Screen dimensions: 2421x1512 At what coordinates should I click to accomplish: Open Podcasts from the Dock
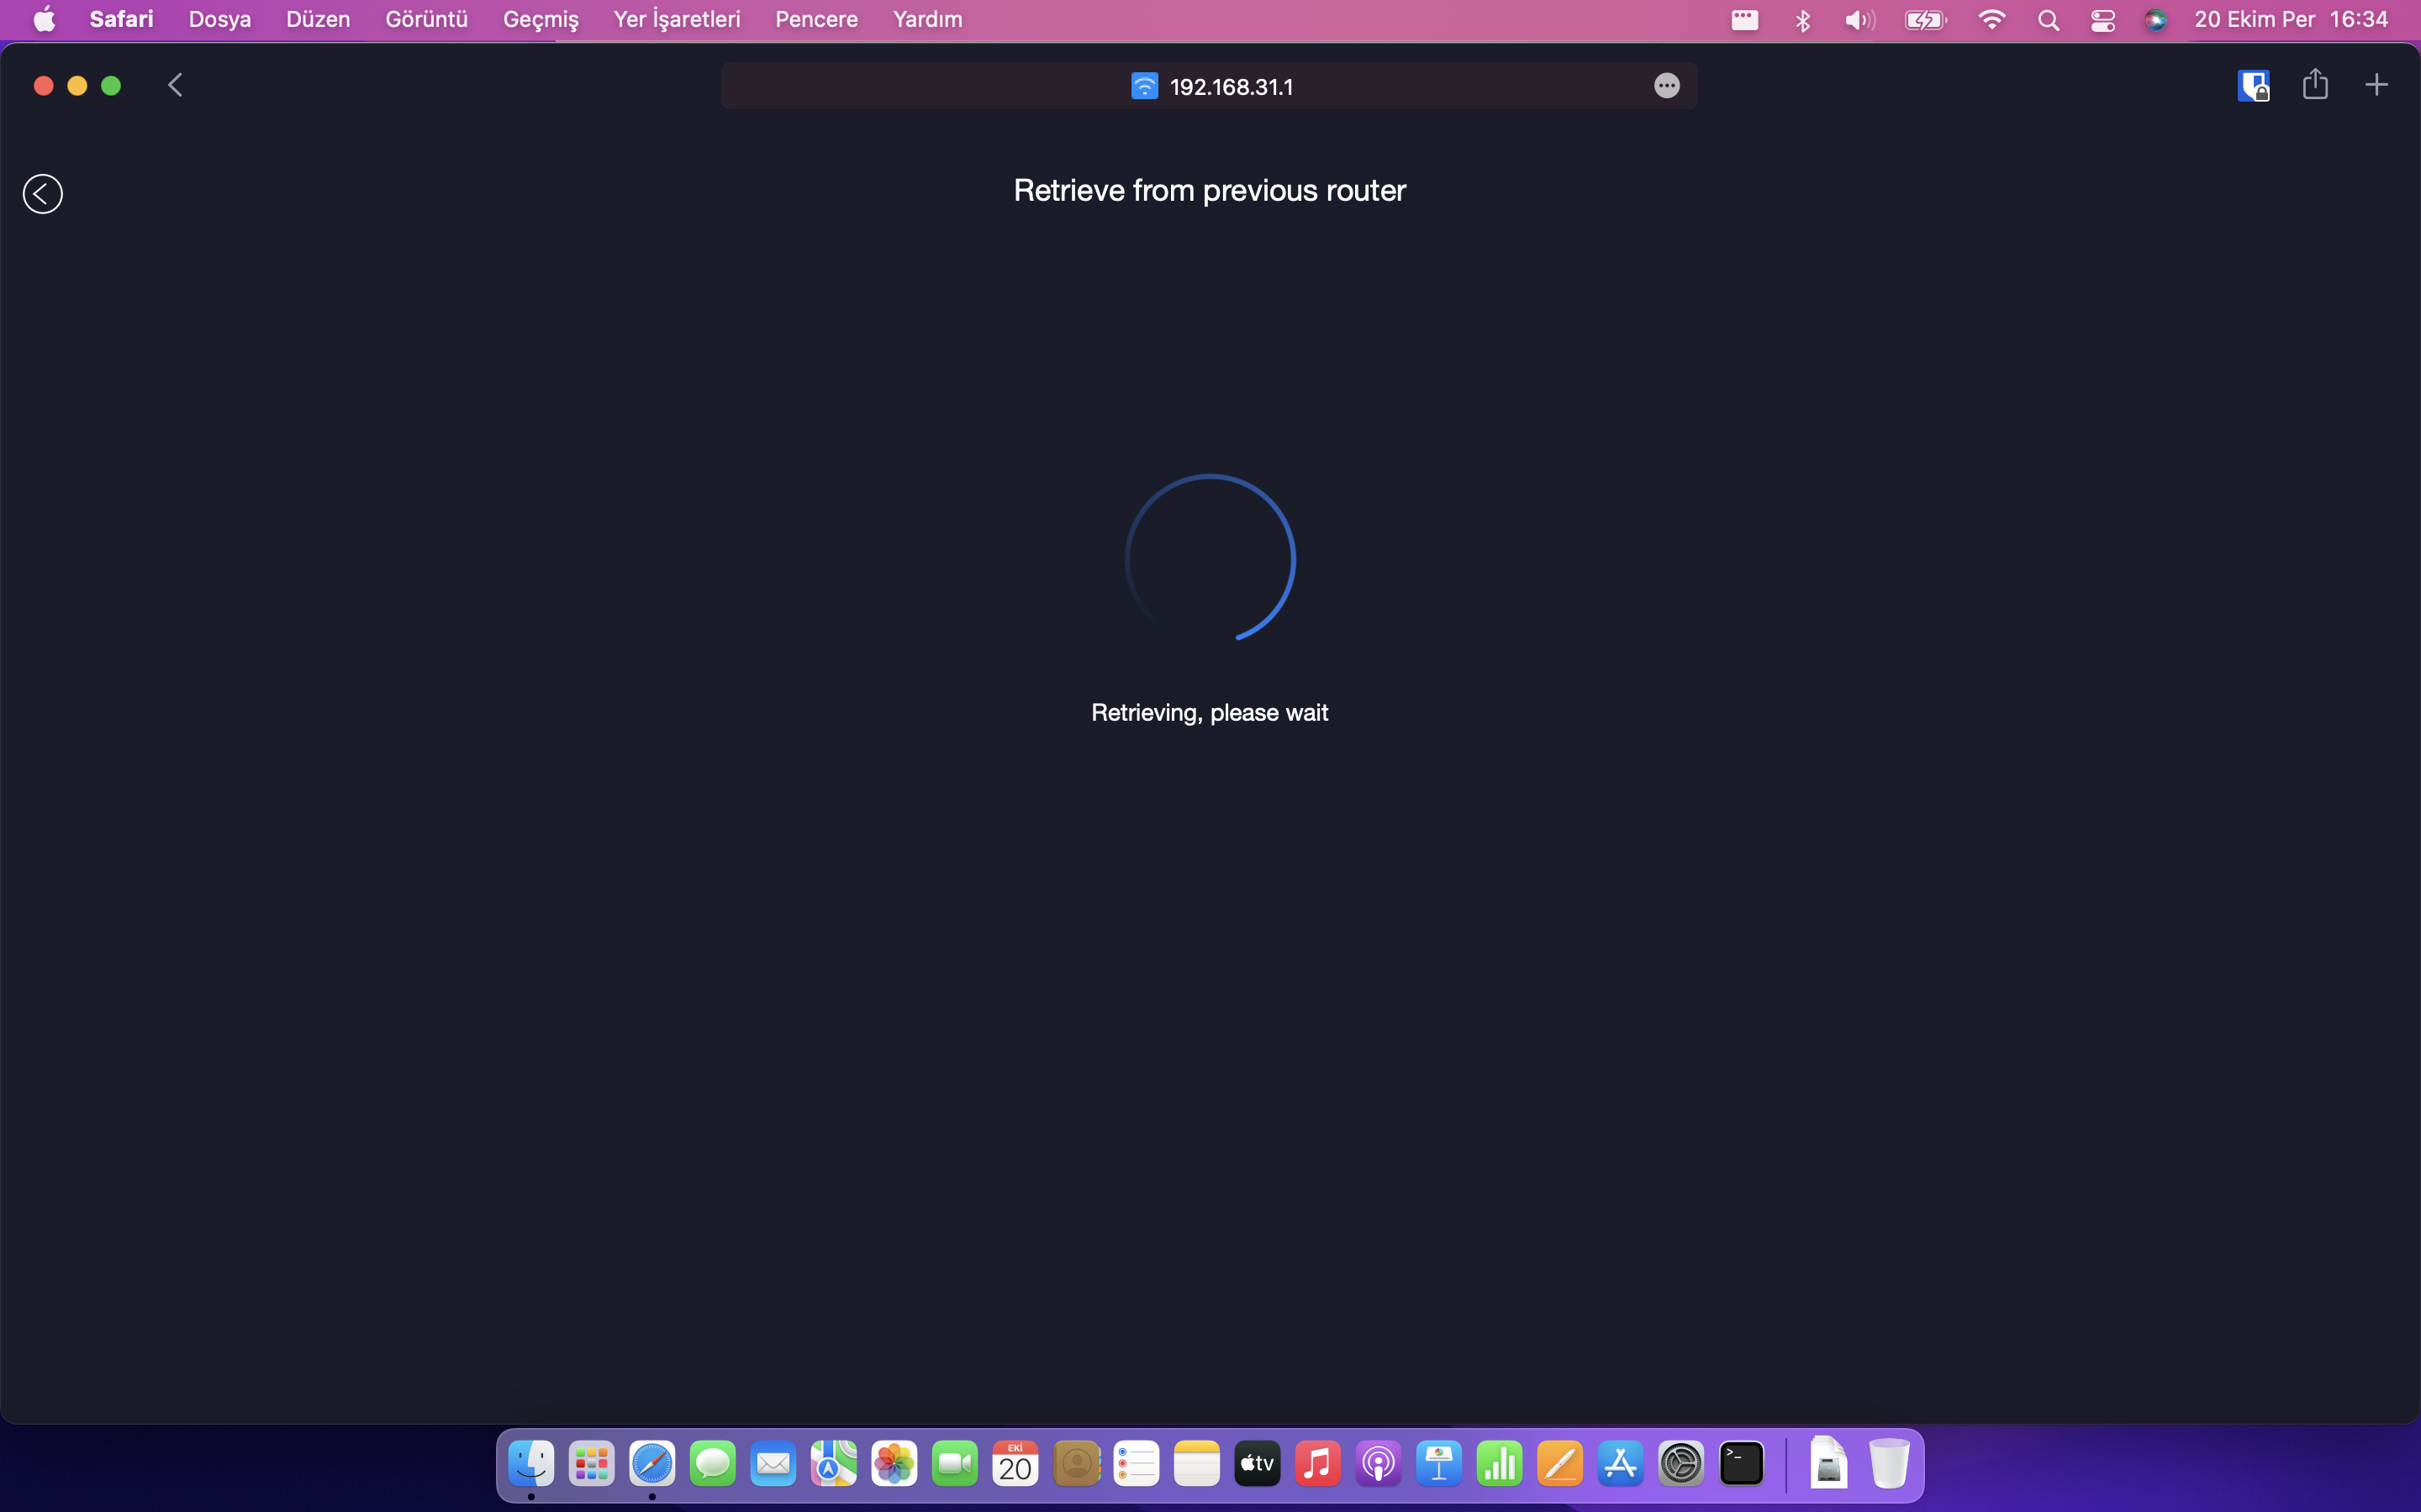1379,1464
